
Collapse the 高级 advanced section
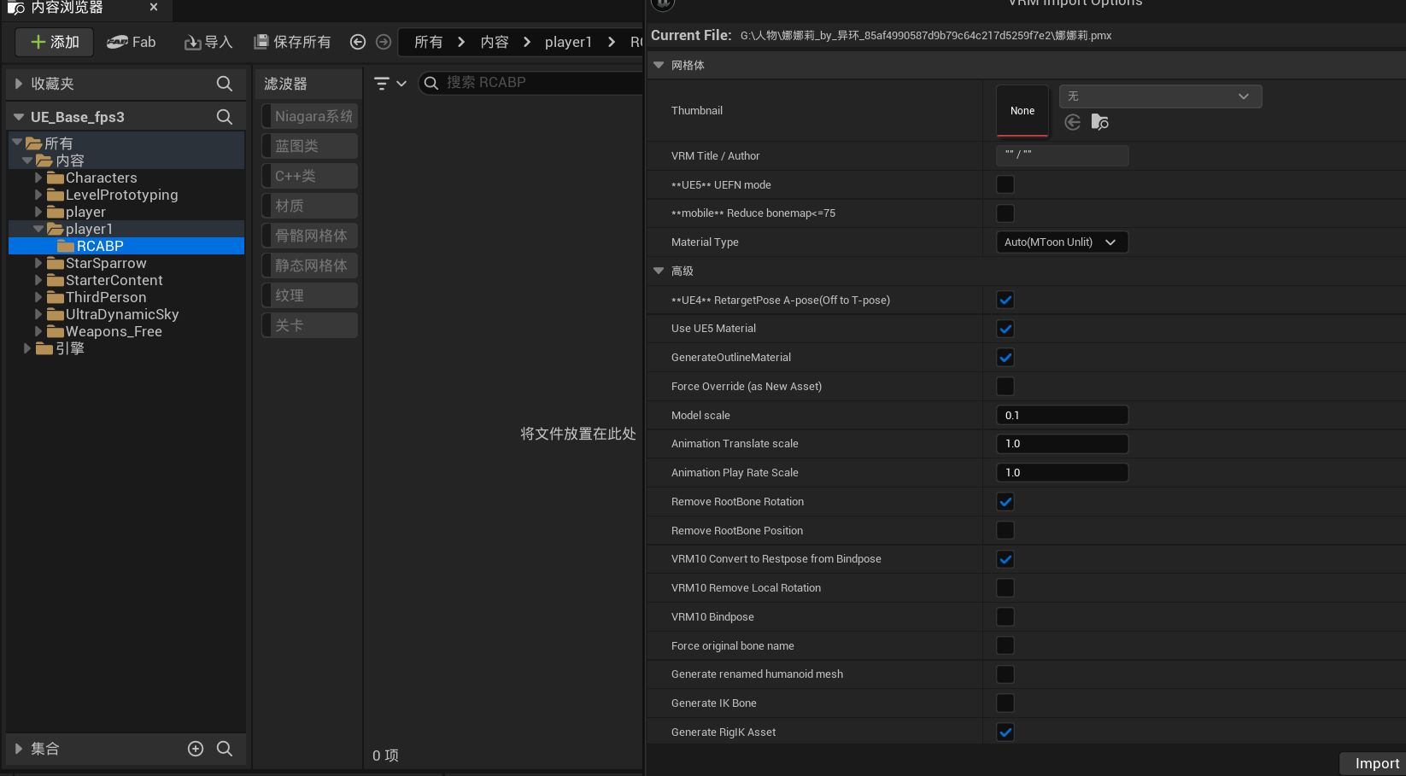(658, 271)
